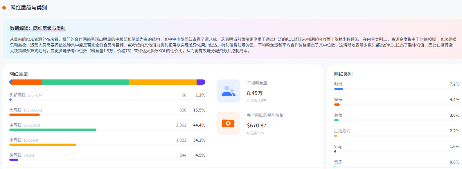Click the 中网红 green progress bar
The height and width of the screenshot is (169, 462).
coord(53,130)
